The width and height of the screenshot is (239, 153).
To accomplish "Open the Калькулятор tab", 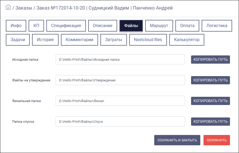I will pos(187,40).
